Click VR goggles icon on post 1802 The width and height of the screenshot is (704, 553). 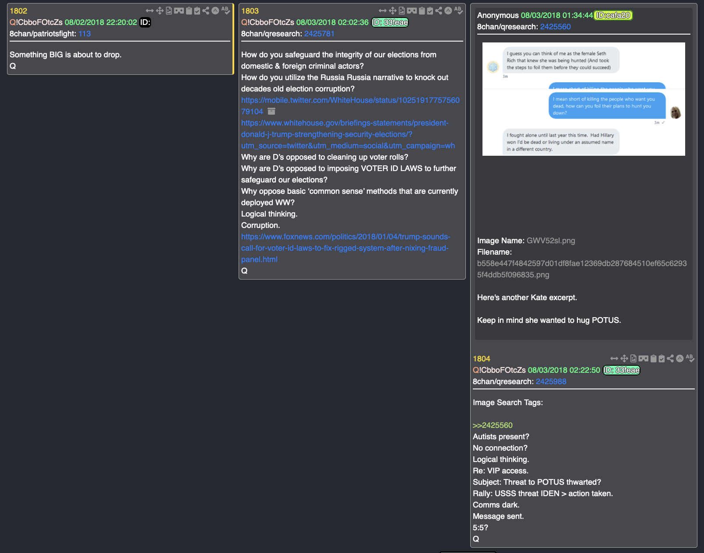[179, 10]
